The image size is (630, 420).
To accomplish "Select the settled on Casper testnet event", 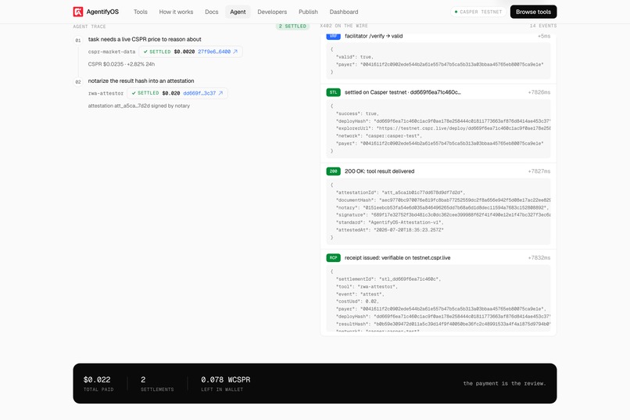I will coord(403,92).
